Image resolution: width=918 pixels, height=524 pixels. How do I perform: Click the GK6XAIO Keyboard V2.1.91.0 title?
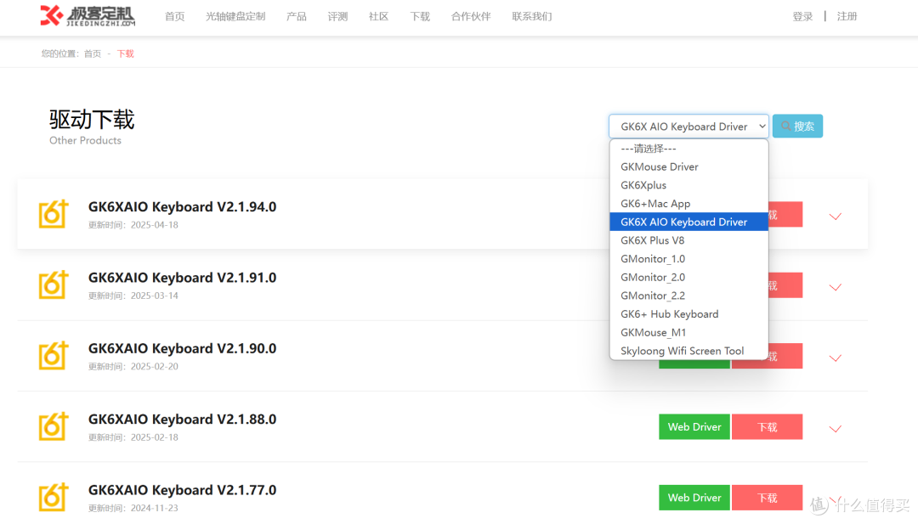[182, 278]
